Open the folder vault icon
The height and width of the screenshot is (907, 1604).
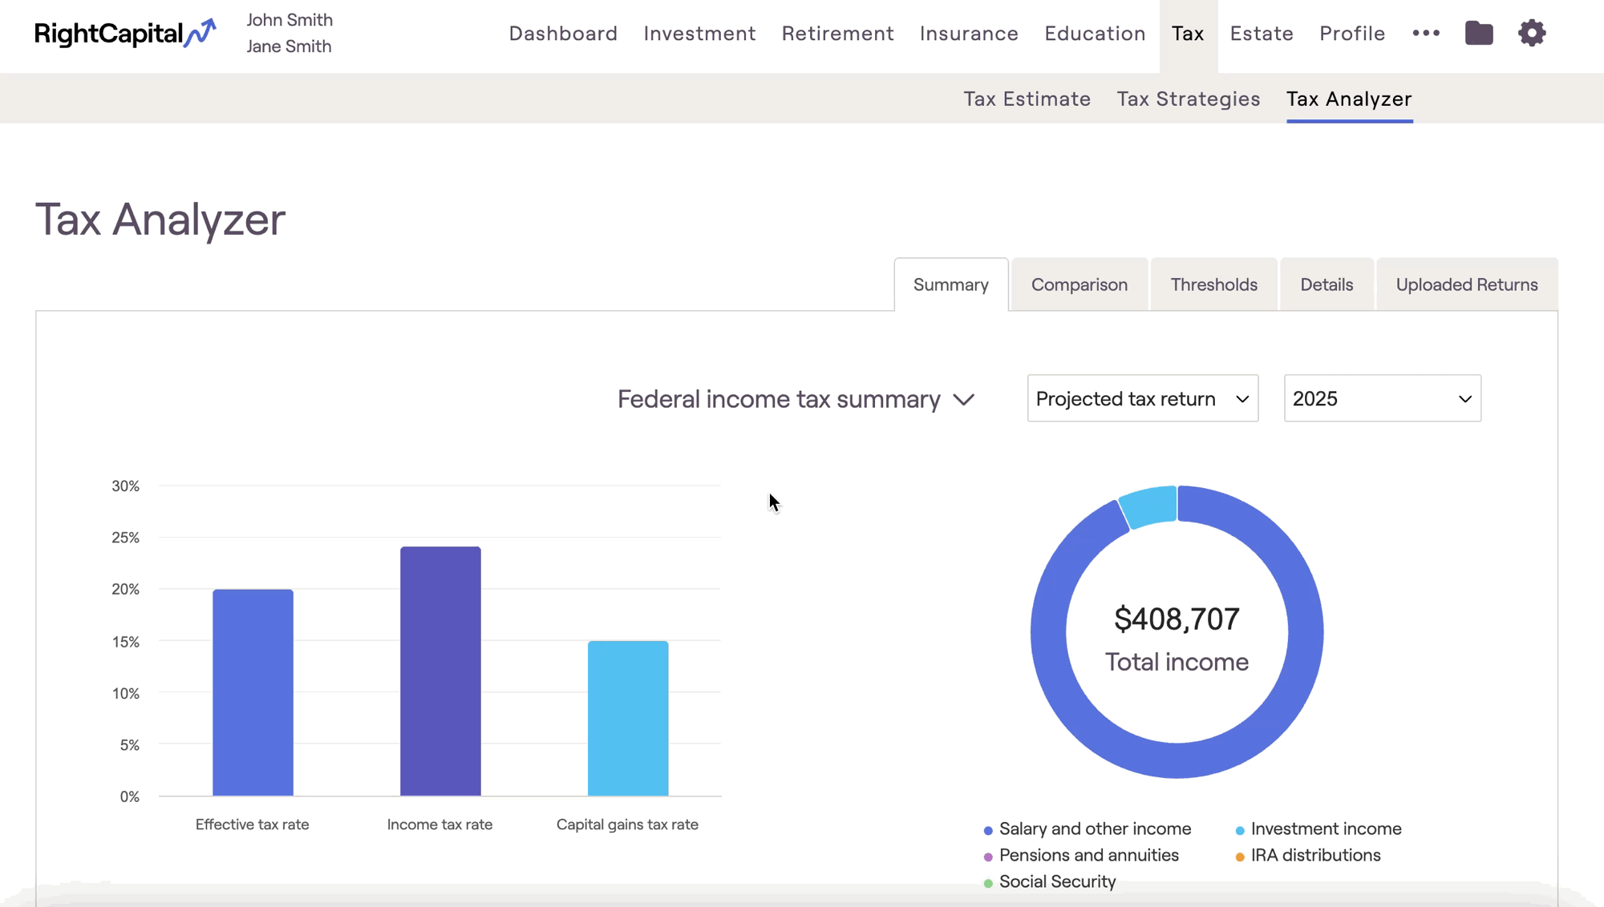(x=1479, y=34)
